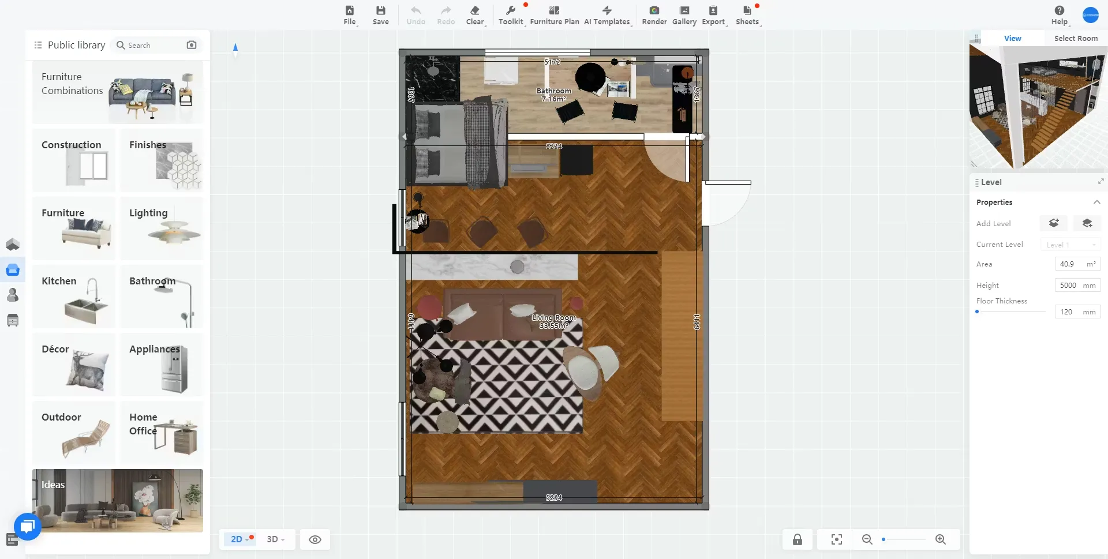Open the Current Level dropdown showing Level 1

tap(1070, 244)
